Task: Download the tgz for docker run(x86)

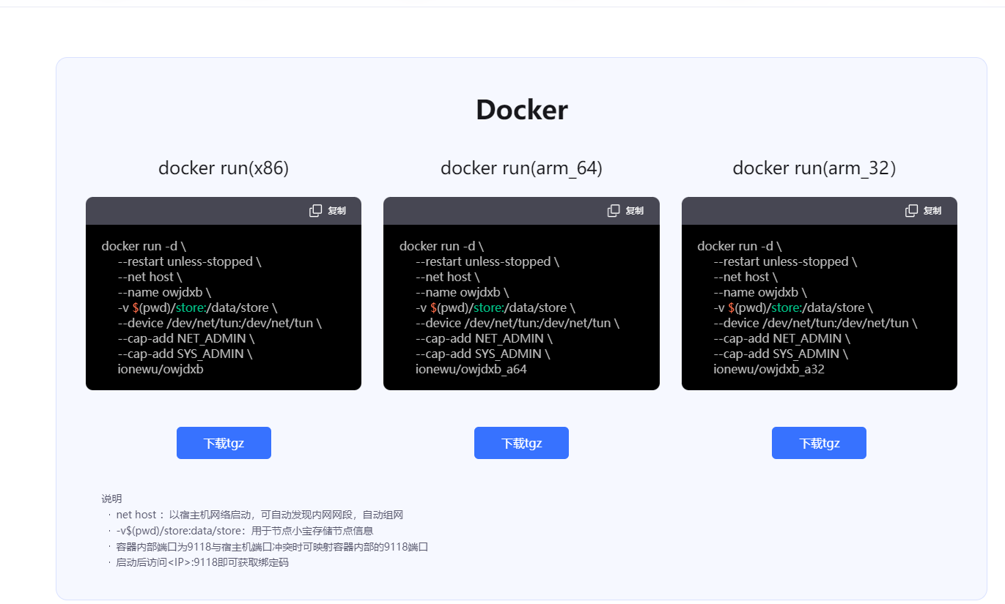Action: pyautogui.click(x=224, y=443)
